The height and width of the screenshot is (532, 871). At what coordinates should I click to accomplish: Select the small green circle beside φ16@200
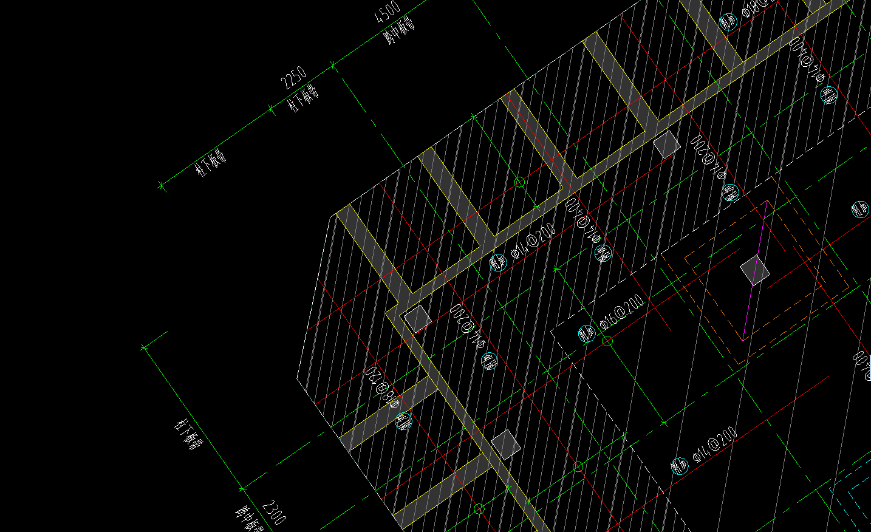coord(607,341)
